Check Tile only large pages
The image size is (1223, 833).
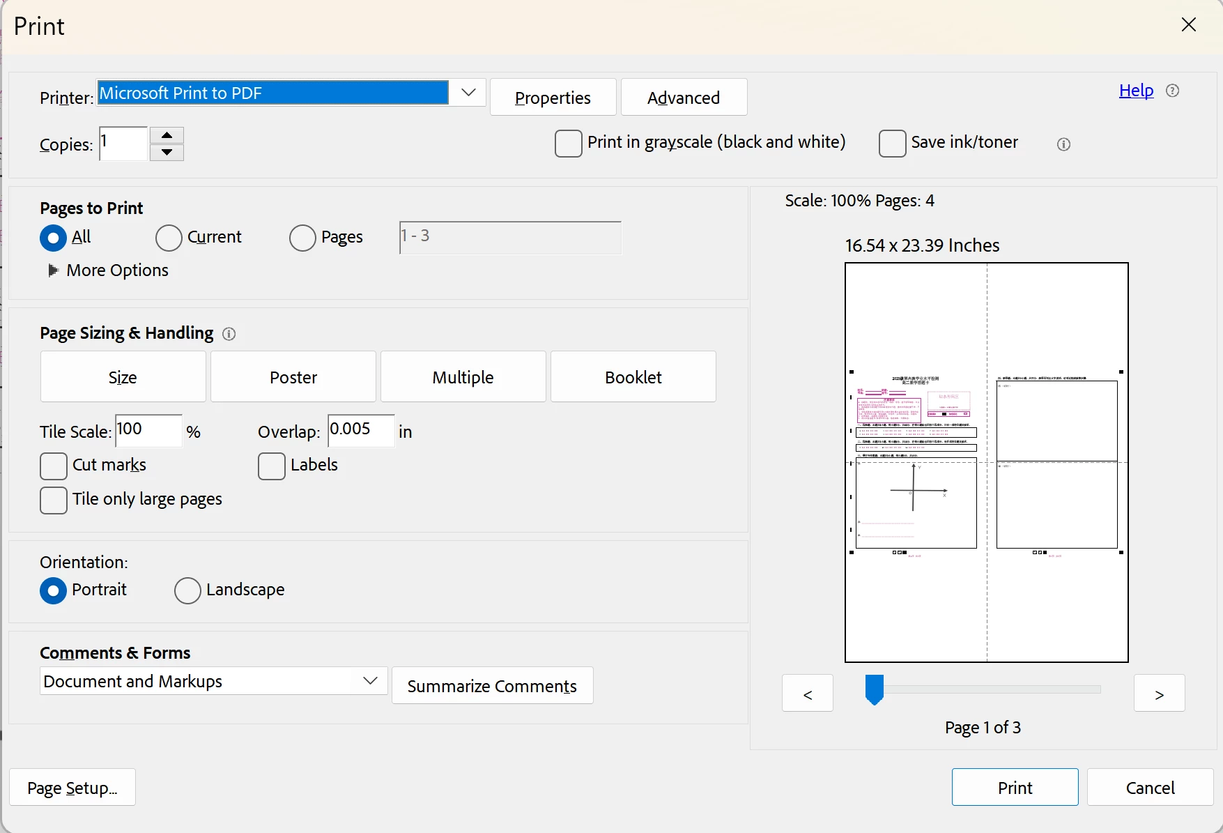pos(54,500)
